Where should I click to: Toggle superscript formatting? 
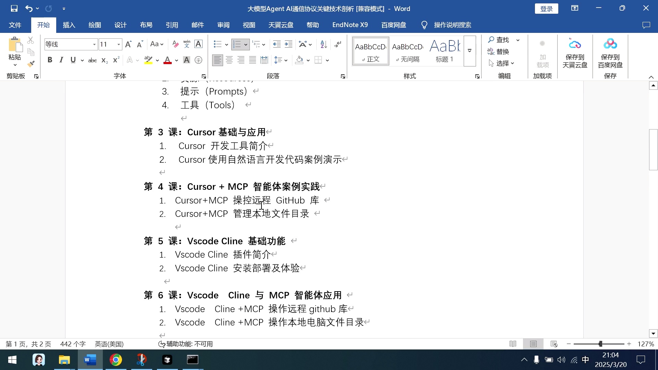(115, 60)
